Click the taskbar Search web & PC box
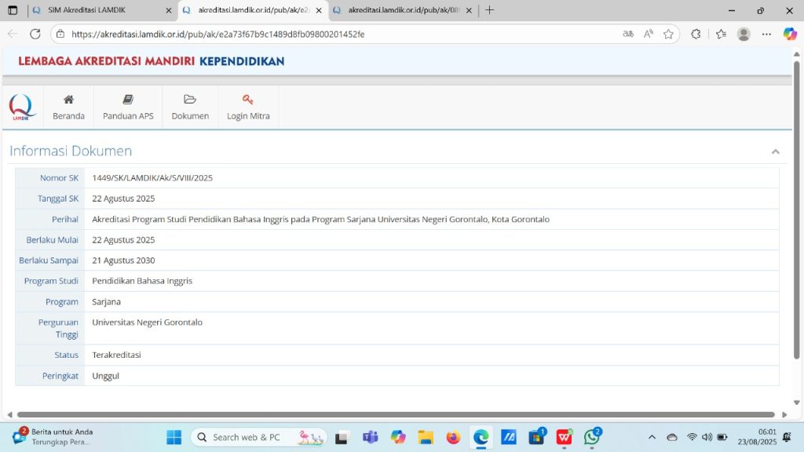Image resolution: width=804 pixels, height=452 pixels. click(x=259, y=437)
